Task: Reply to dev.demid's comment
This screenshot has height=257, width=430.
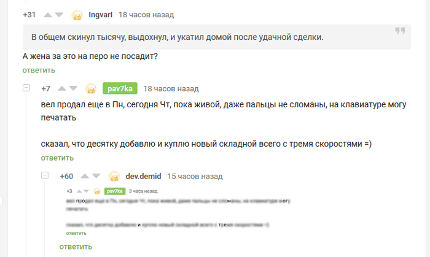Action: point(76,247)
